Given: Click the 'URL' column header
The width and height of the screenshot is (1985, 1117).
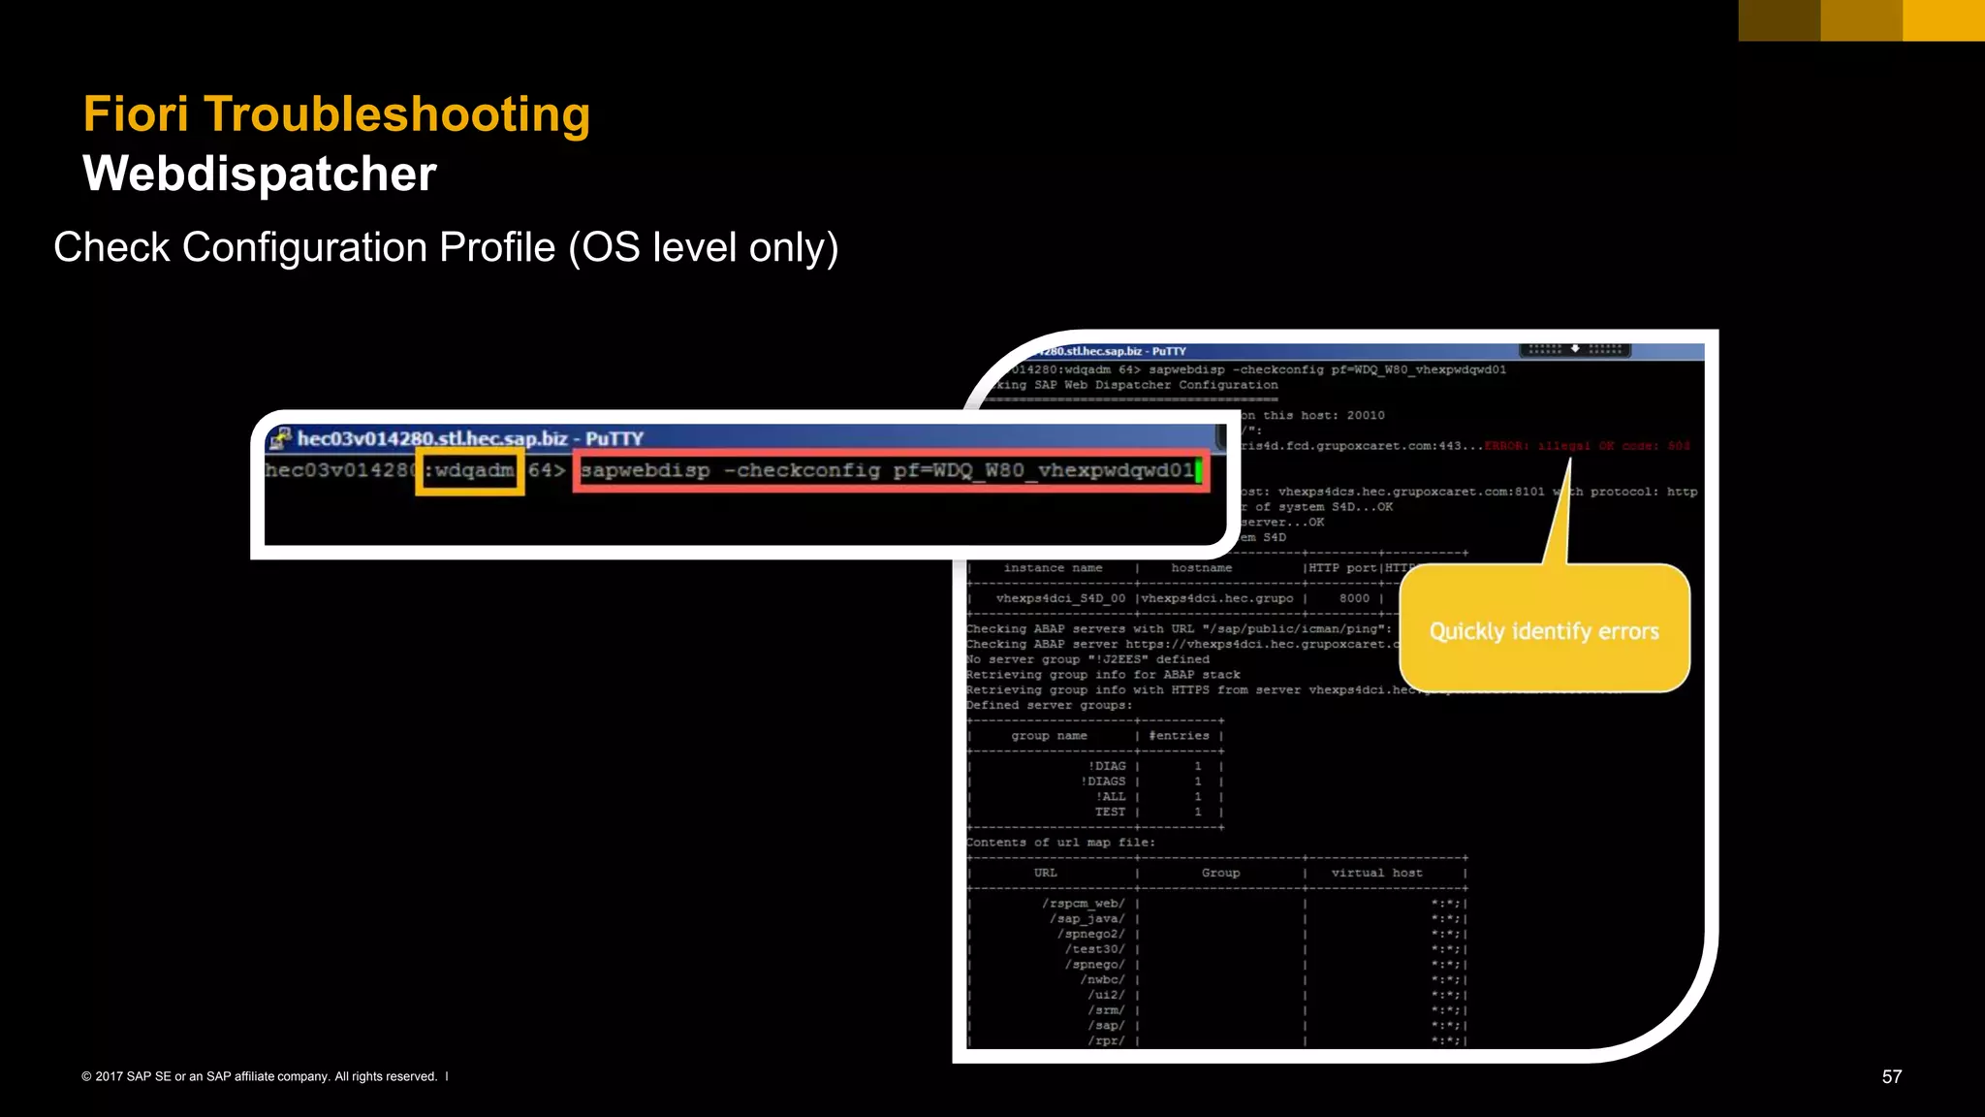Looking at the screenshot, I should click(x=1045, y=873).
